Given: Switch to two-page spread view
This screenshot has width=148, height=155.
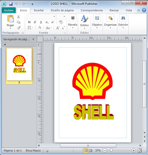Looking at the screenshot, I should 91,150.
